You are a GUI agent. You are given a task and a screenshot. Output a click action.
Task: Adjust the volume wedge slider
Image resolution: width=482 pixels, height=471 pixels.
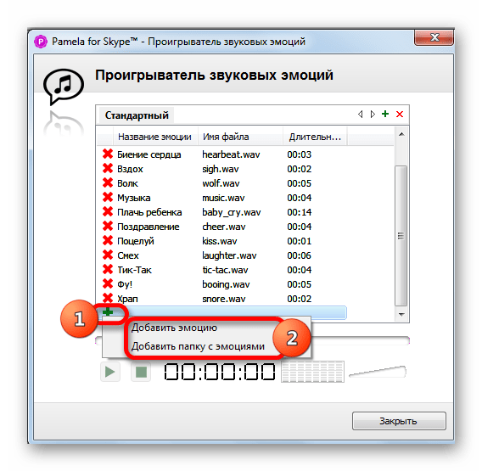point(378,372)
